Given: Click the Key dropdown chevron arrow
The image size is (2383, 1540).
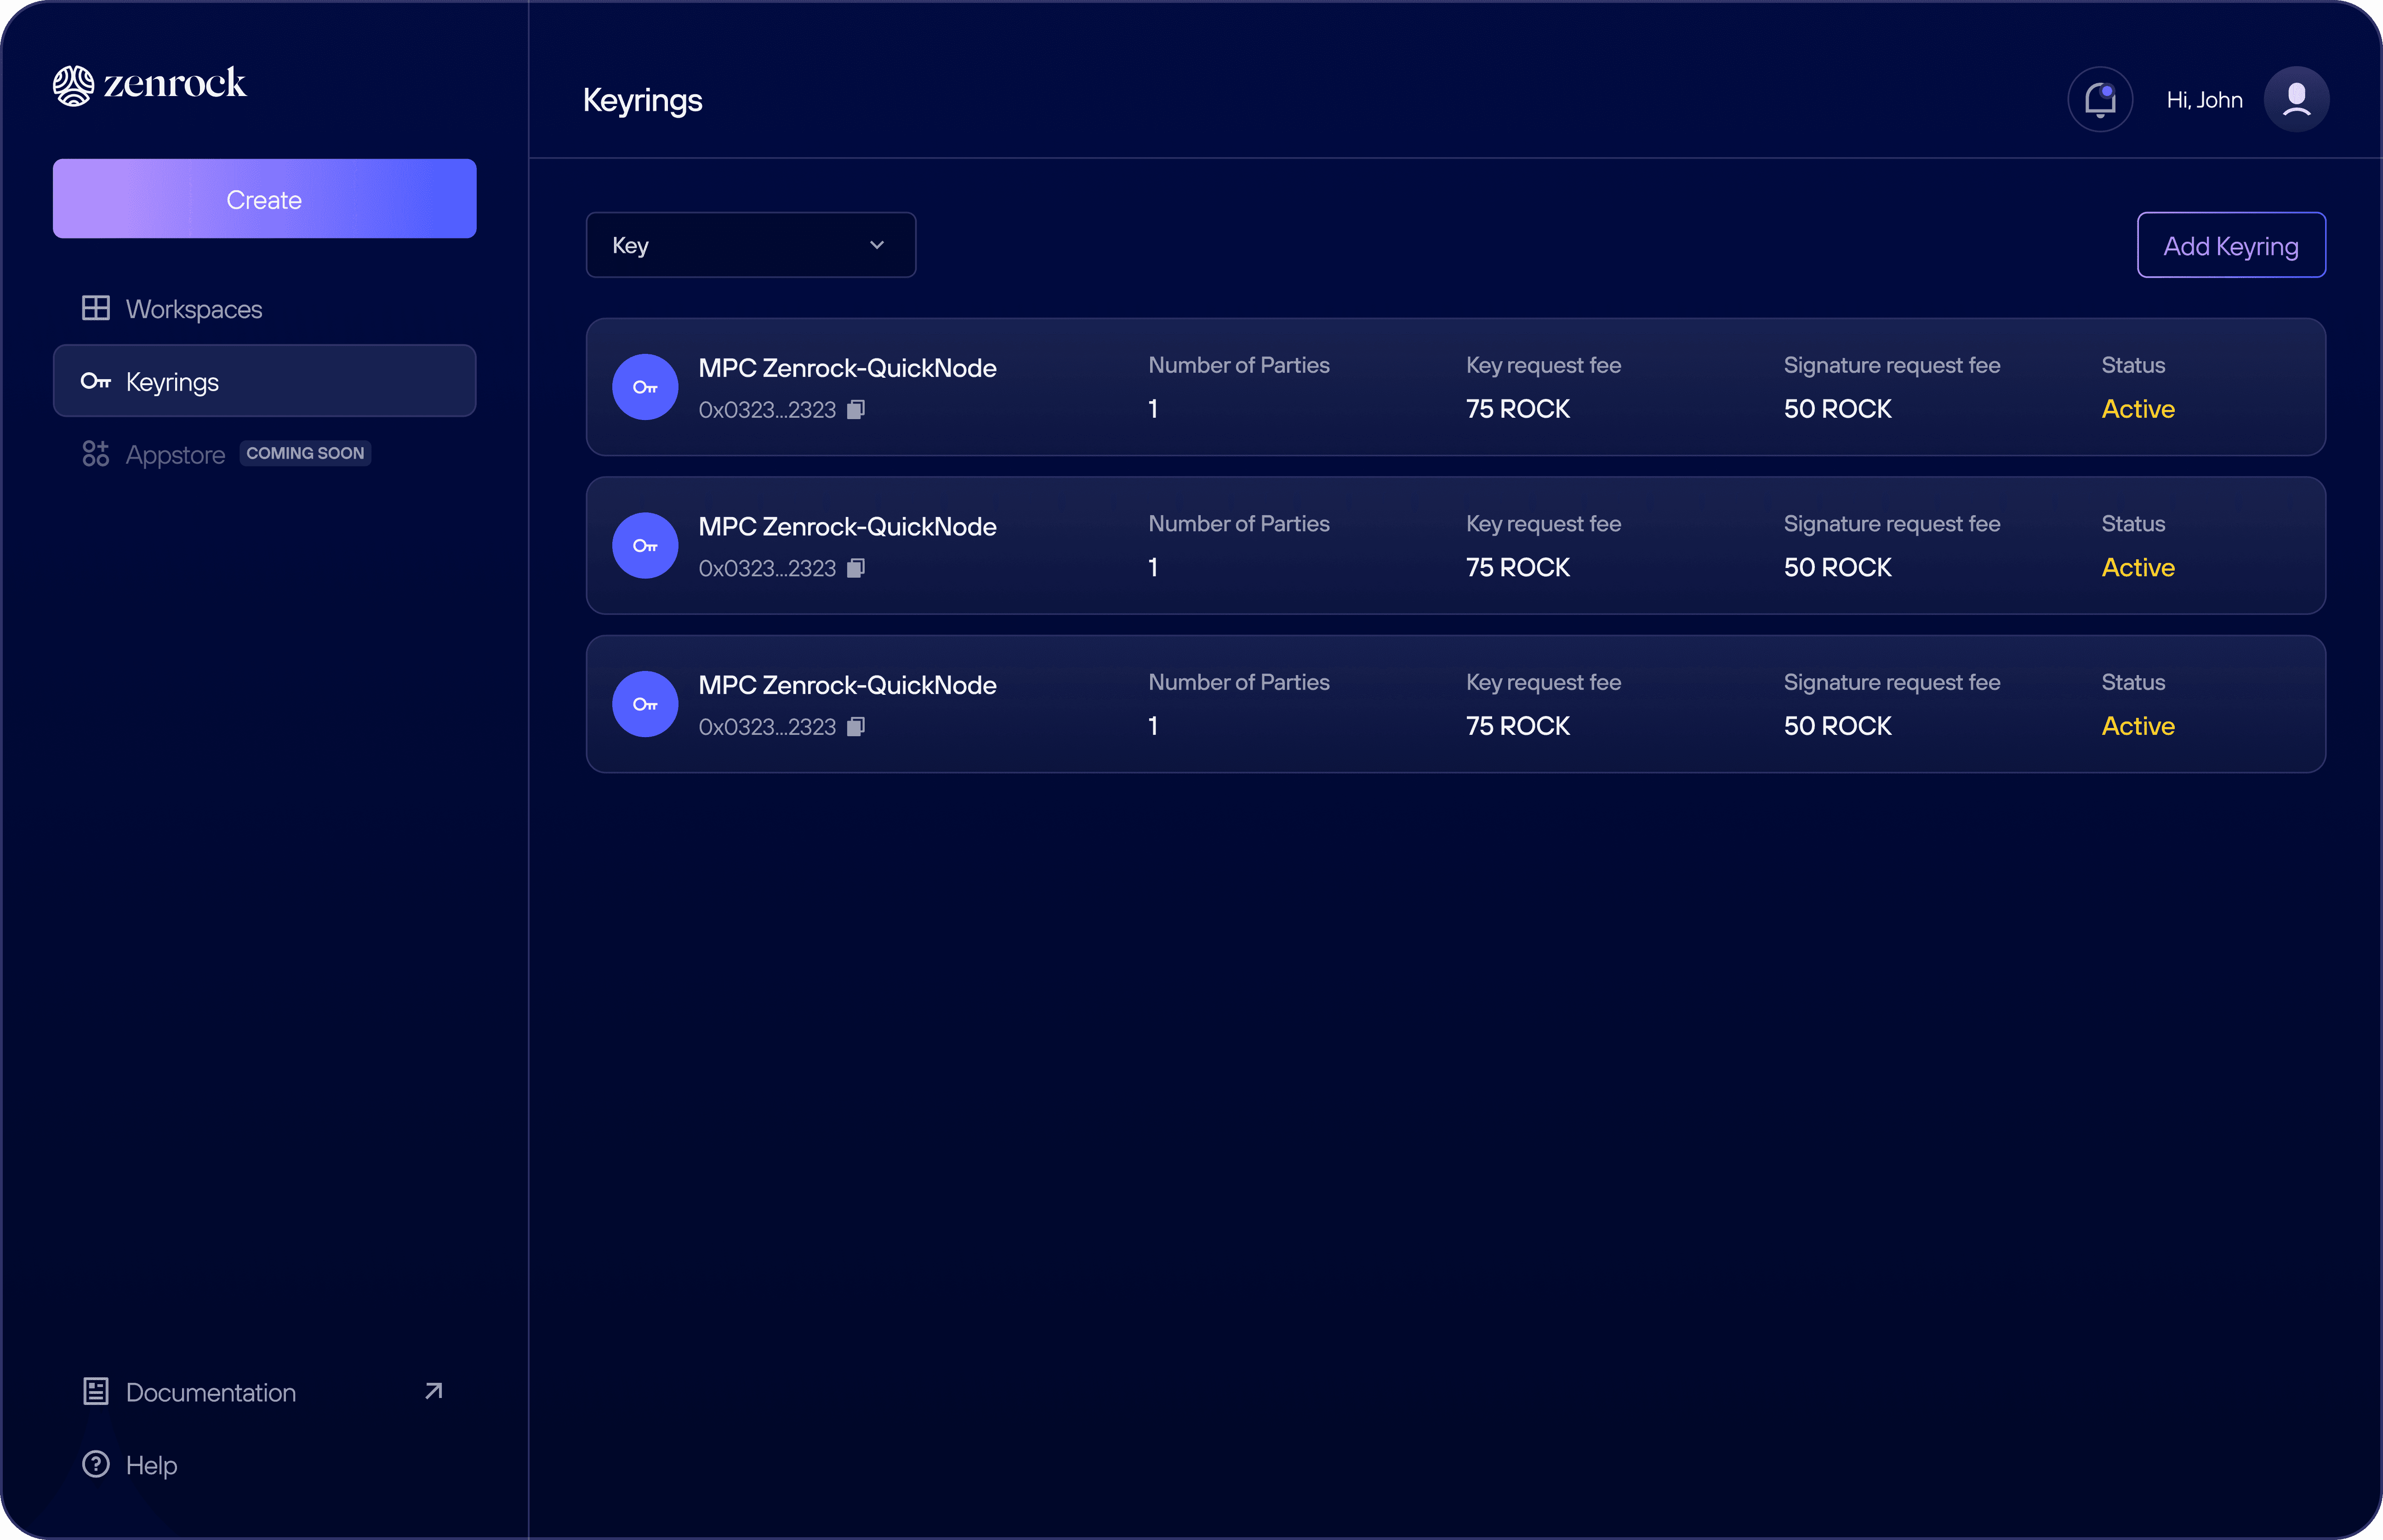Looking at the screenshot, I should 877,245.
